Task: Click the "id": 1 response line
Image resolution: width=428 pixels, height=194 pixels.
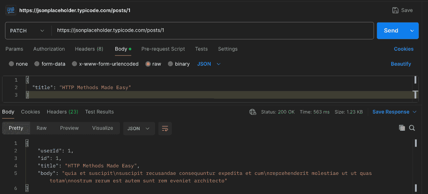Action: pyautogui.click(x=49, y=159)
